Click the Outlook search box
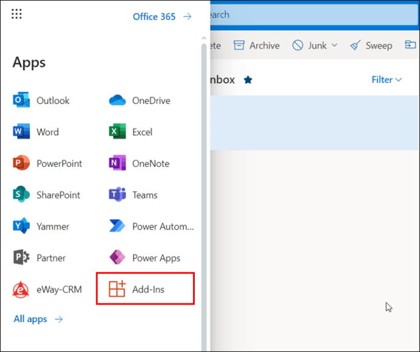The image size is (420, 352). click(x=314, y=15)
